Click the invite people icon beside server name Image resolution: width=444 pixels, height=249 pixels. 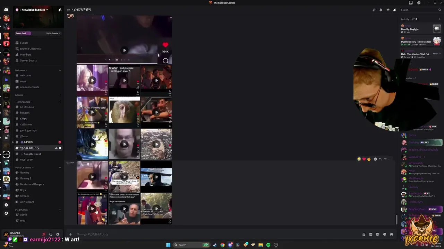click(60, 10)
